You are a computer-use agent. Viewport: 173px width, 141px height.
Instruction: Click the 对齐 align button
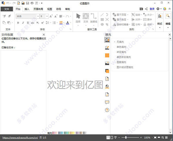pos(136,20)
